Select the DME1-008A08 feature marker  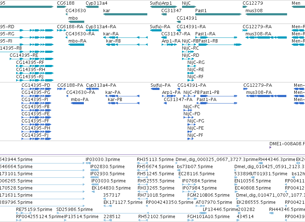[x=270, y=147]
